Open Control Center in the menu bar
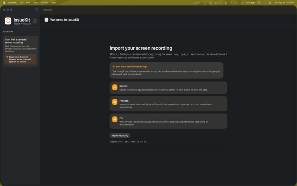This screenshot has height=186, width=297. point(270,3)
